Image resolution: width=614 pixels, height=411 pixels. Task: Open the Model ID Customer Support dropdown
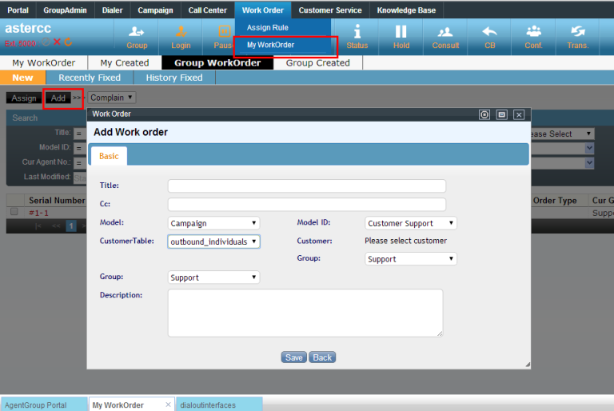(x=411, y=223)
